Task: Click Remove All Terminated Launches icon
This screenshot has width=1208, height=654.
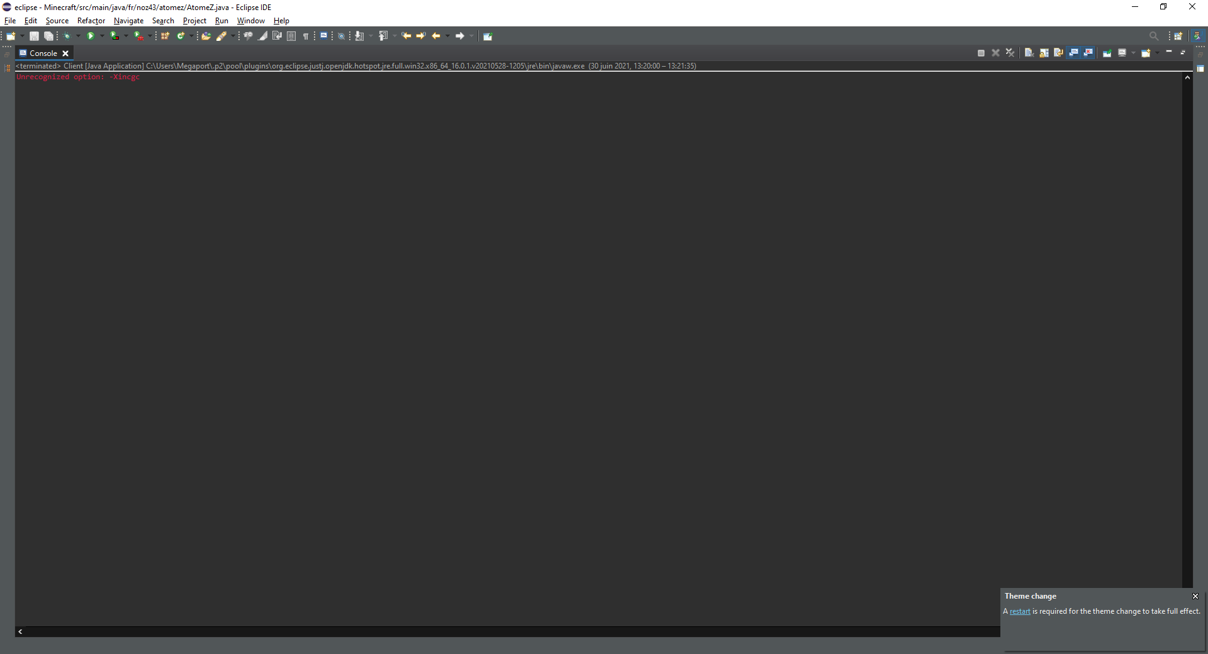Action: pyautogui.click(x=1010, y=53)
